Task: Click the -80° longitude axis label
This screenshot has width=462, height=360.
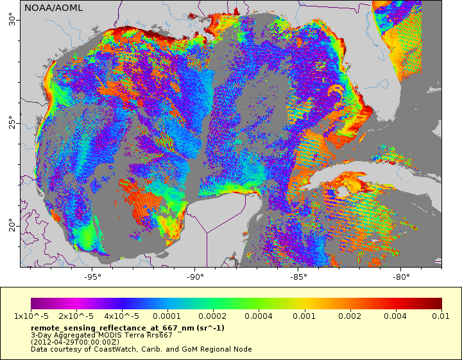Action: click(x=401, y=277)
